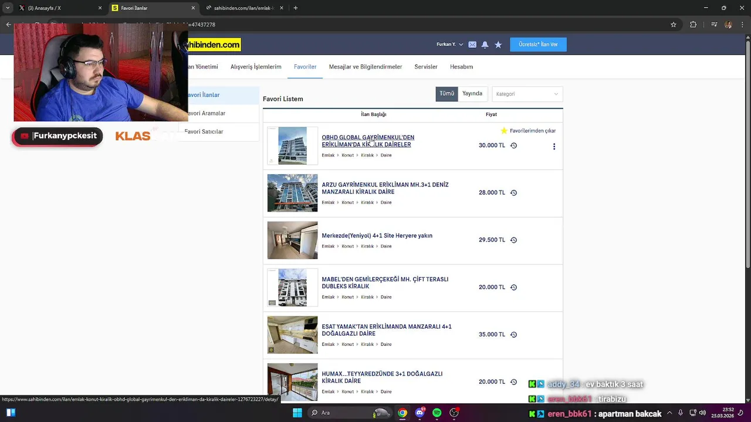This screenshot has width=751, height=422.
Task: Open ARZU GAYRİMENKUL ERİKLİMAN listing link
Action: (x=385, y=188)
